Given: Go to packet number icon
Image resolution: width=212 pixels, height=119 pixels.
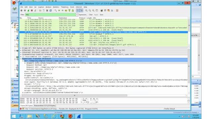Looking at the screenshot, I should 66,11.
